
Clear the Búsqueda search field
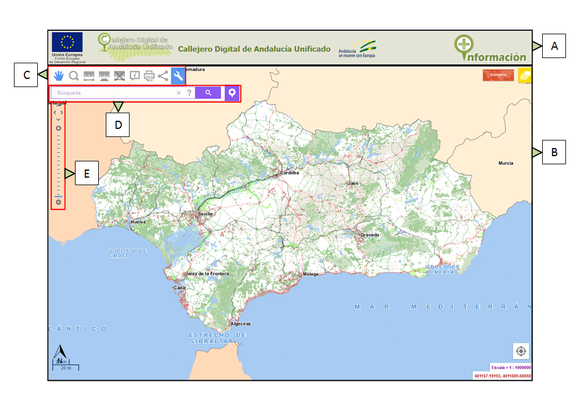[x=178, y=93]
